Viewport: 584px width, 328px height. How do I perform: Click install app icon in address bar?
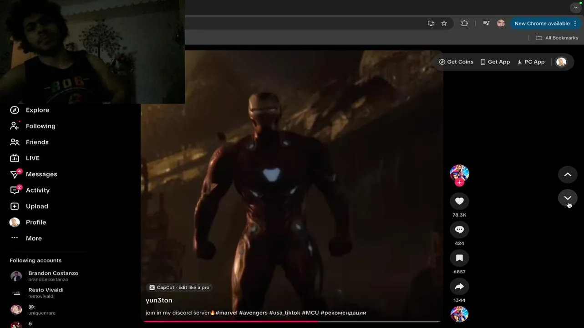[x=431, y=23]
